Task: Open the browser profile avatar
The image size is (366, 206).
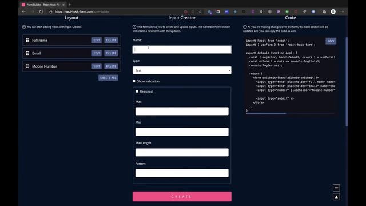Action: click(x=333, y=11)
